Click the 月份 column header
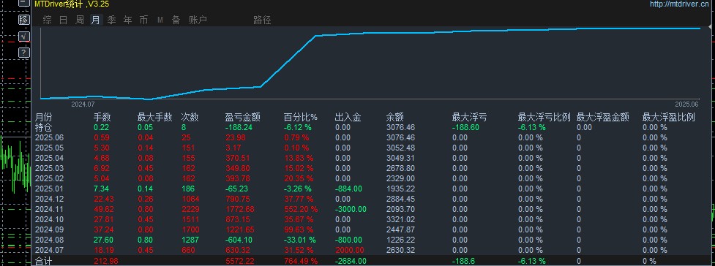715x266 pixels. tap(44, 118)
